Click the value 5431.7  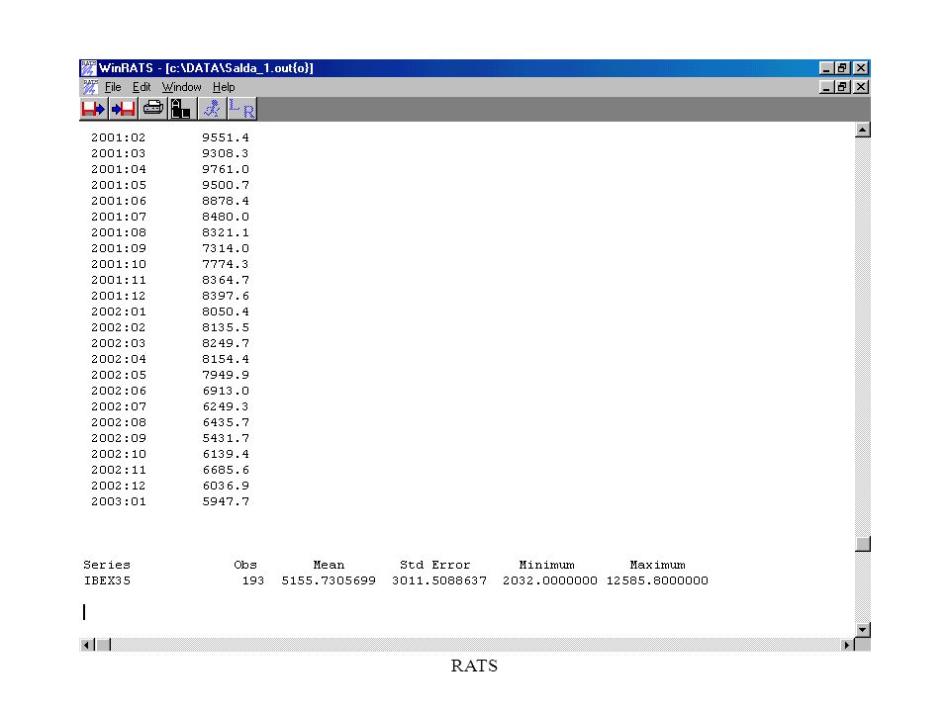[226, 438]
